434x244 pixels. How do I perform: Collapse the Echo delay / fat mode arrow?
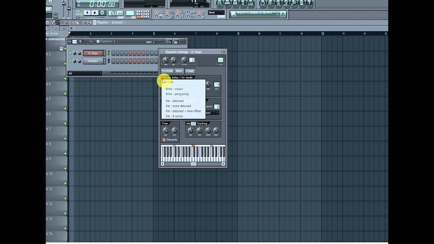tap(163, 78)
